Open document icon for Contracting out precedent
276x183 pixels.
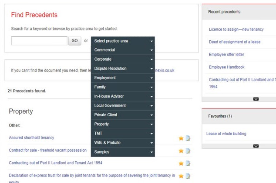pos(188,163)
